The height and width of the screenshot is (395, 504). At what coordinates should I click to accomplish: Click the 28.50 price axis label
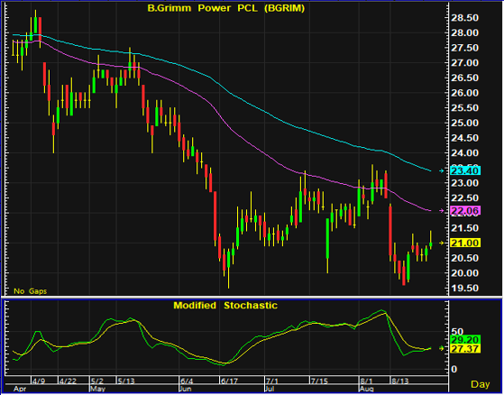point(464,18)
